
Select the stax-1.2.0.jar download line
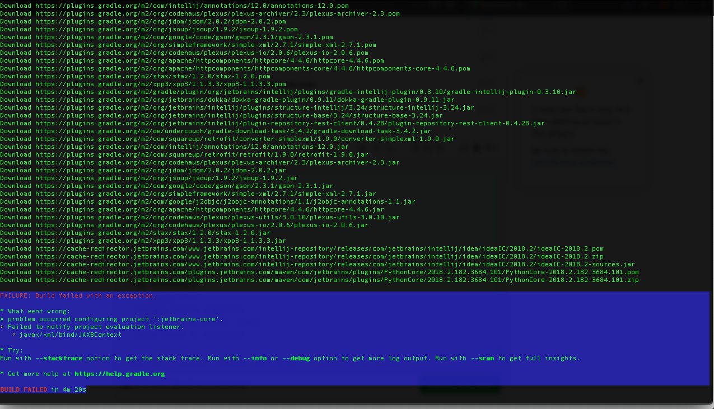coord(135,233)
